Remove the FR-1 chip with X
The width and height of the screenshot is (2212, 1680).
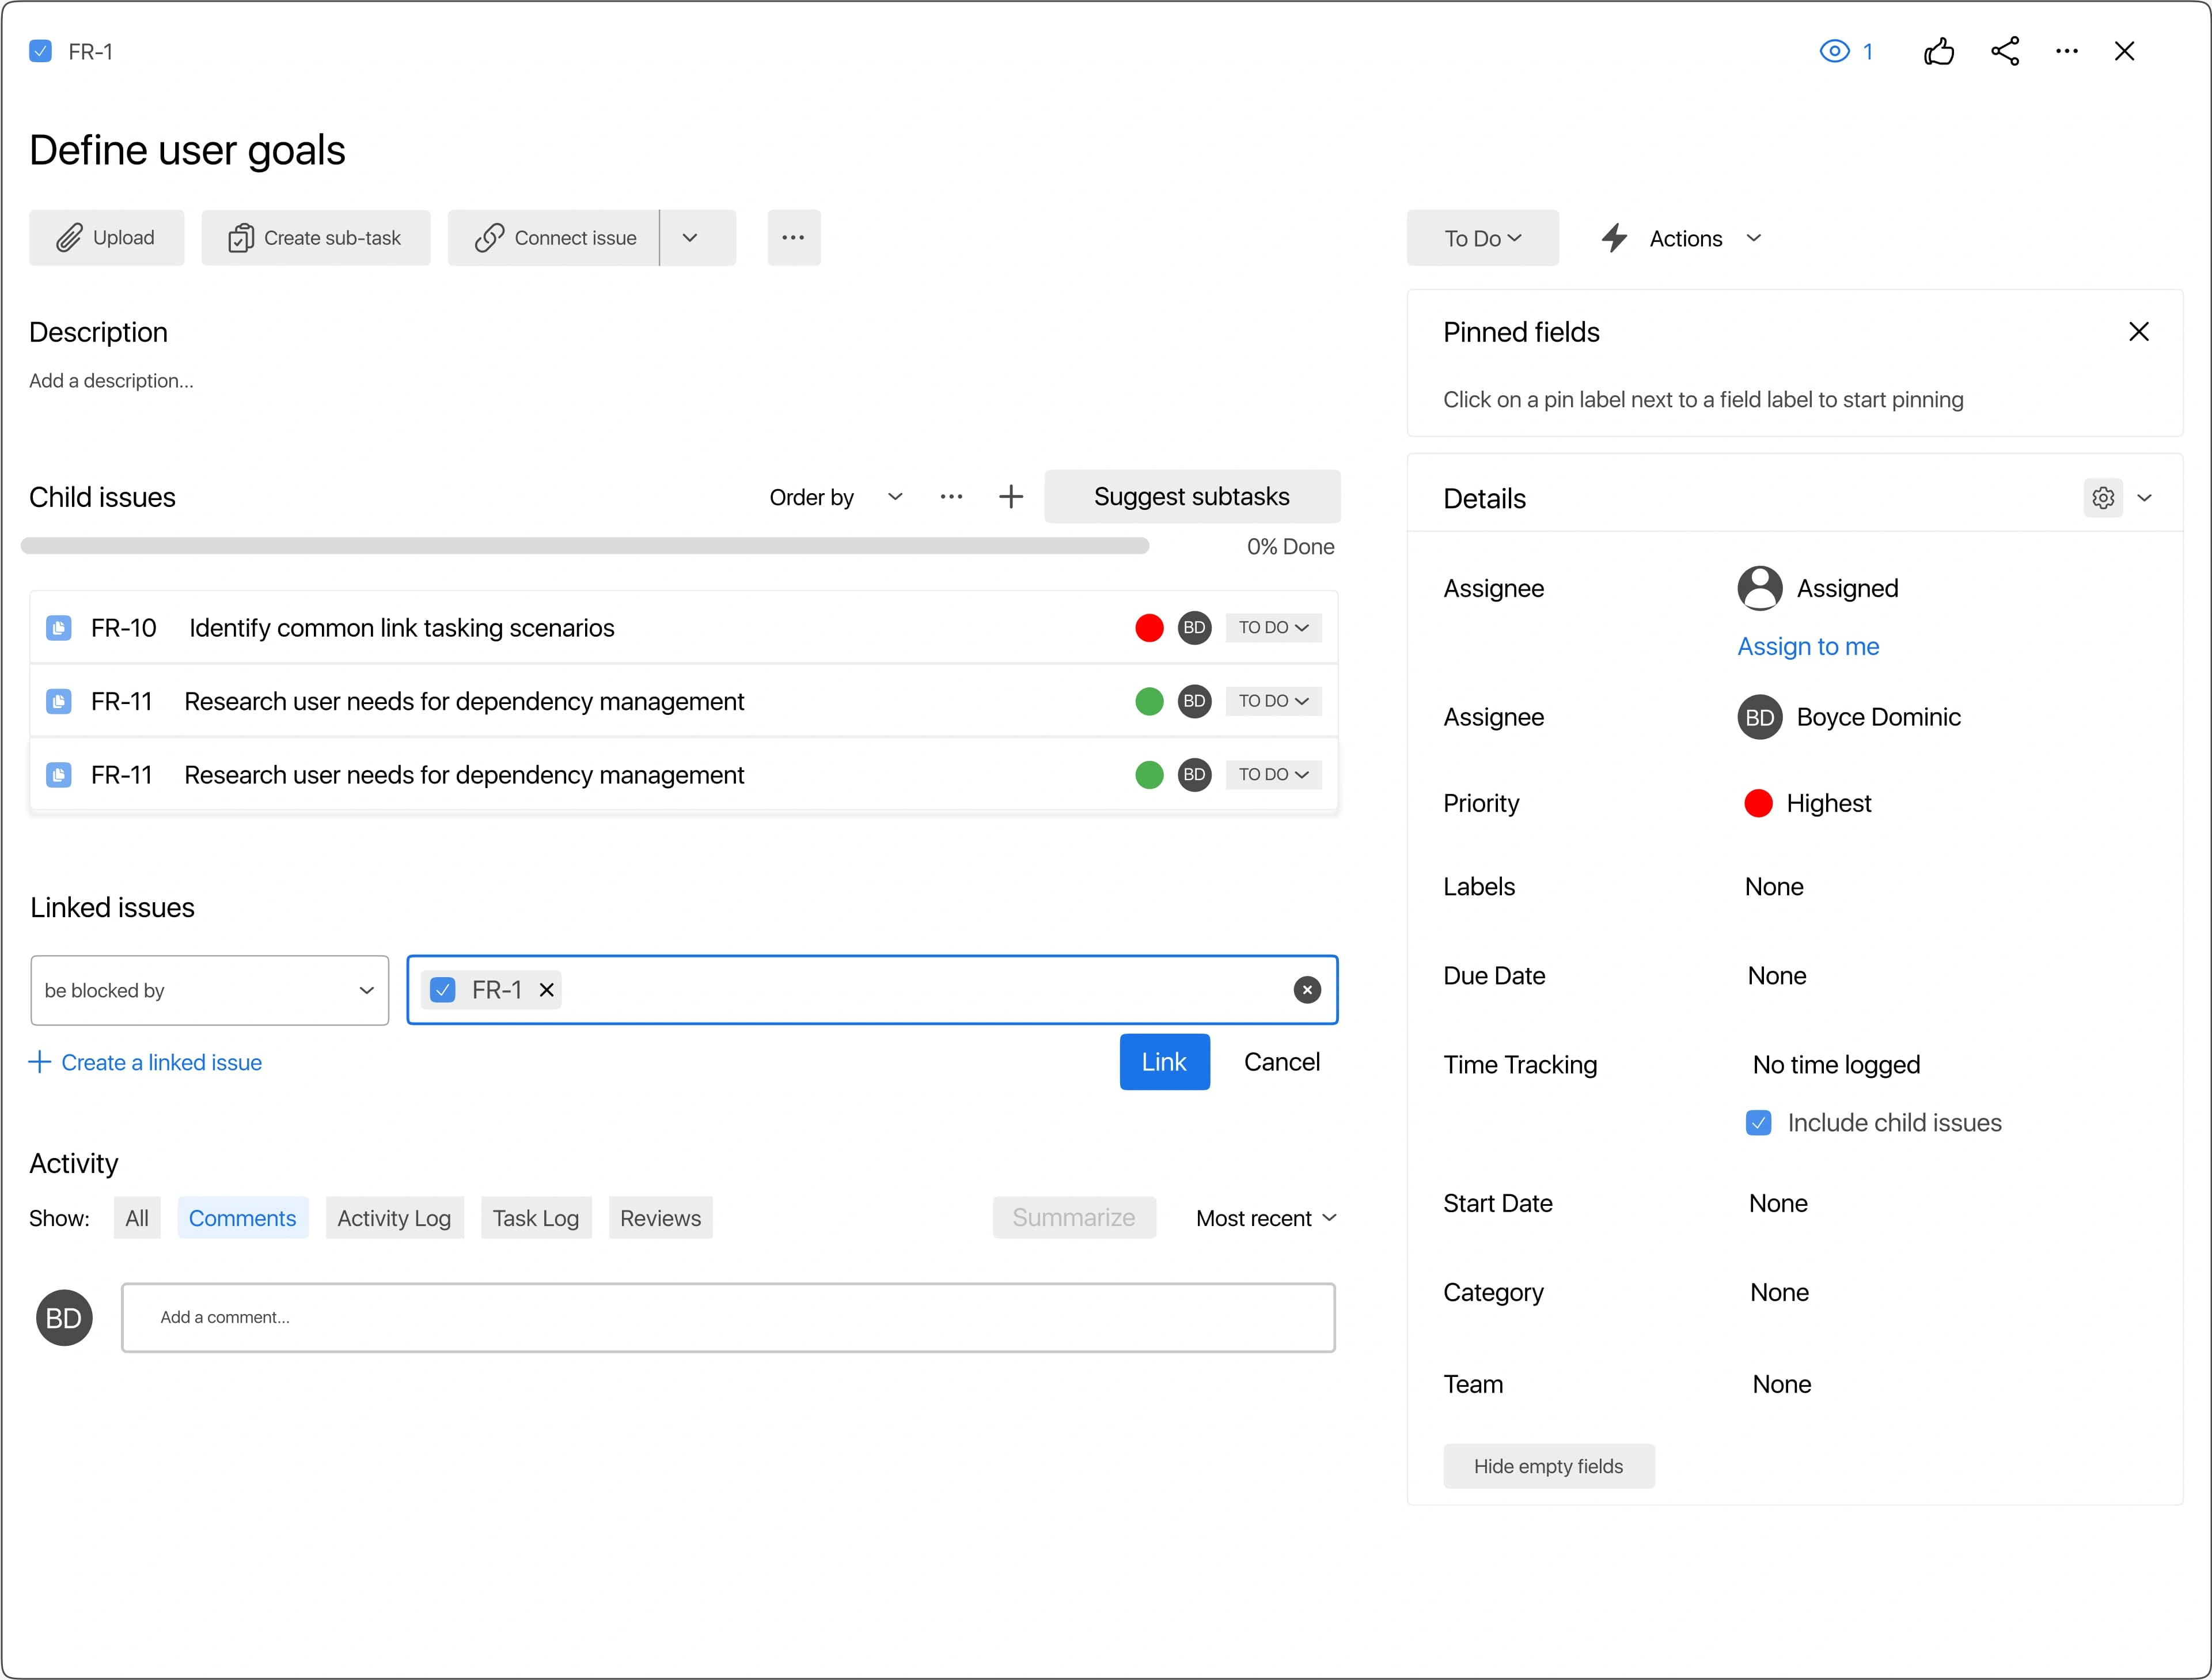point(546,990)
